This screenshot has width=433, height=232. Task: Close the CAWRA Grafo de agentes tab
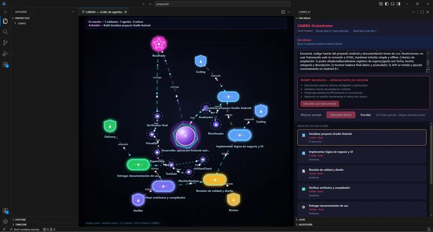pos(126,12)
